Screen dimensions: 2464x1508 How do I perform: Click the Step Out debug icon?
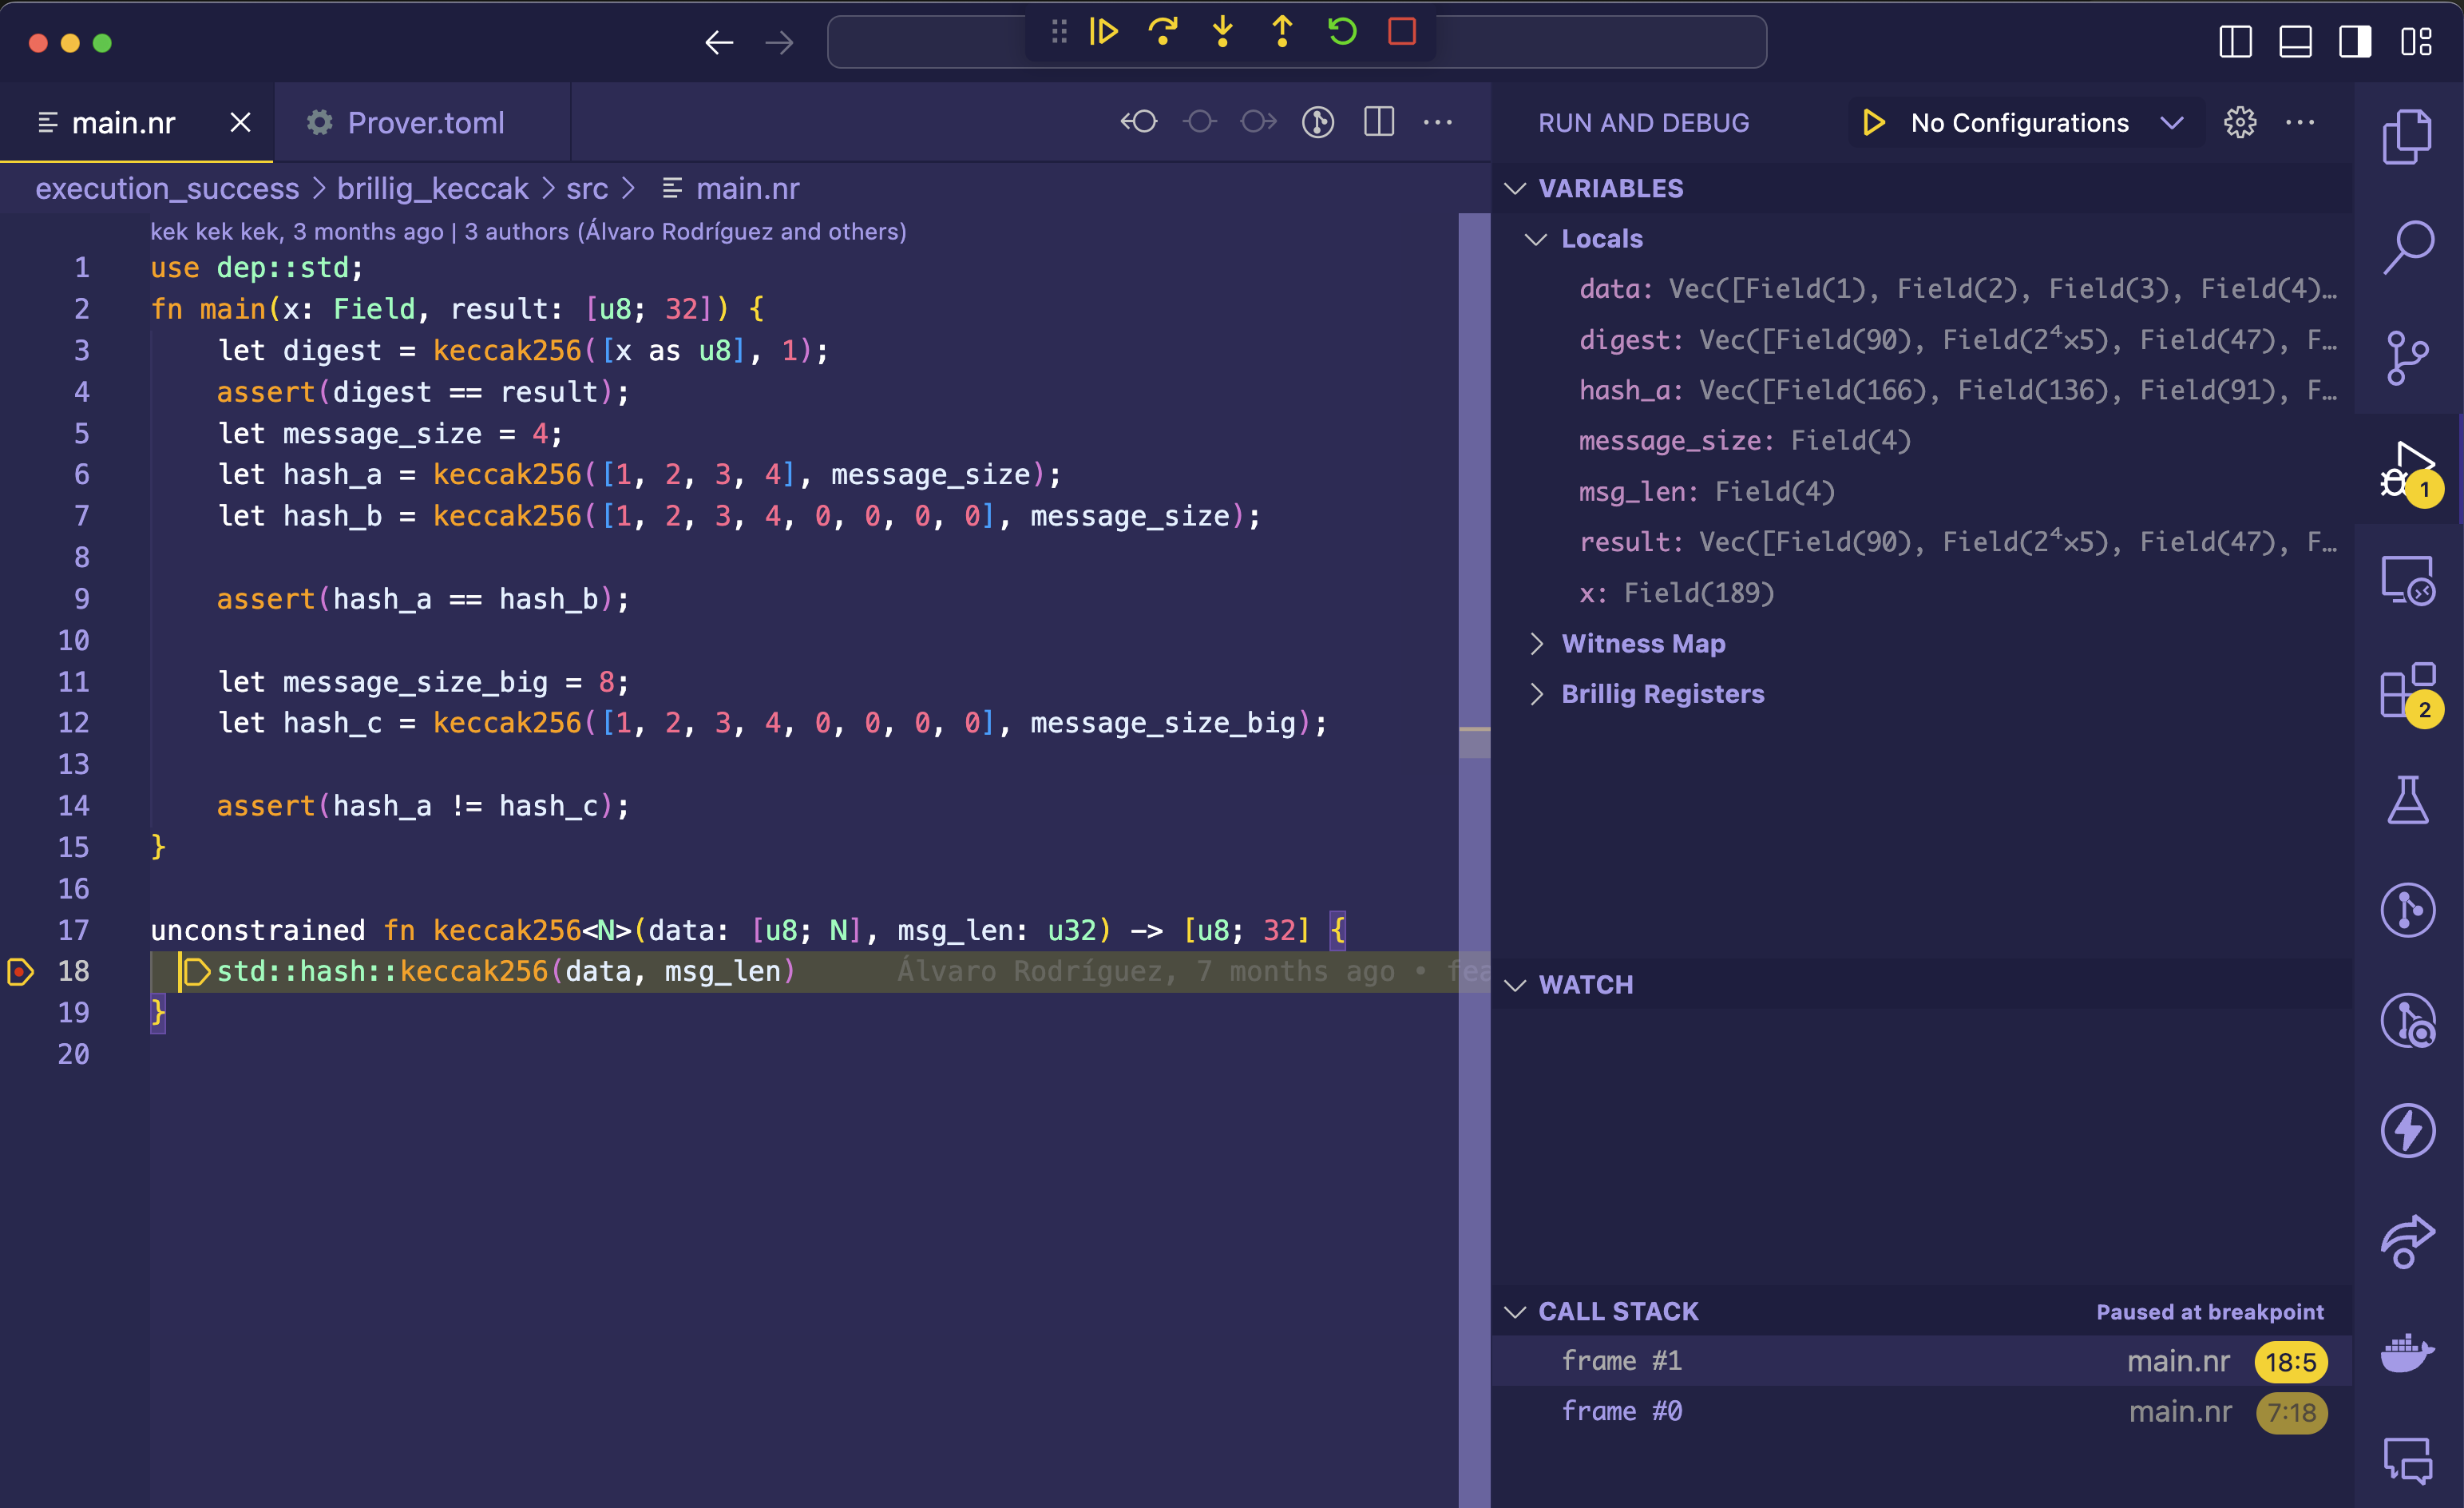point(1282,32)
